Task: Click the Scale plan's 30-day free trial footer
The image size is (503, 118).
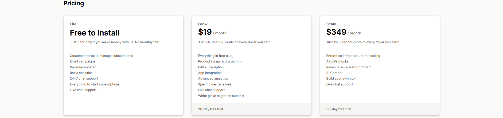Action: [x=339, y=109]
